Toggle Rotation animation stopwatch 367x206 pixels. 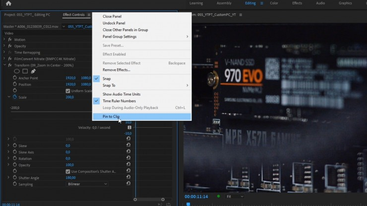click(15, 158)
